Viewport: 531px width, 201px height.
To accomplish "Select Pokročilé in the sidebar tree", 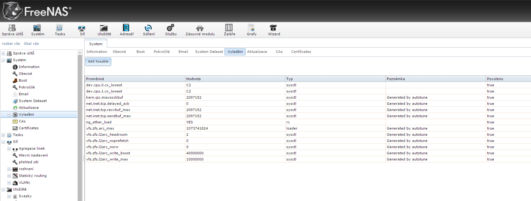I will click(27, 87).
